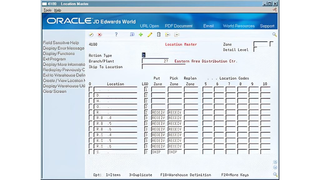
Task: Click the URL Open link
Action: (x=149, y=26)
